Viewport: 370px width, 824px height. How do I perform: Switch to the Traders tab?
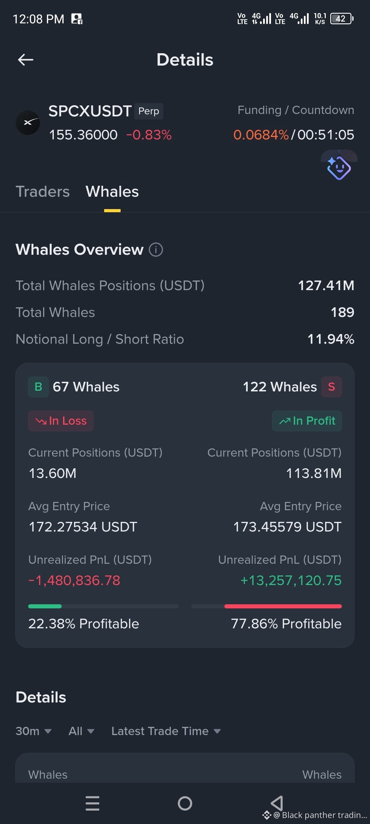pos(43,192)
